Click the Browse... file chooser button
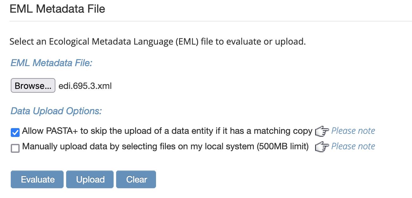 33,86
